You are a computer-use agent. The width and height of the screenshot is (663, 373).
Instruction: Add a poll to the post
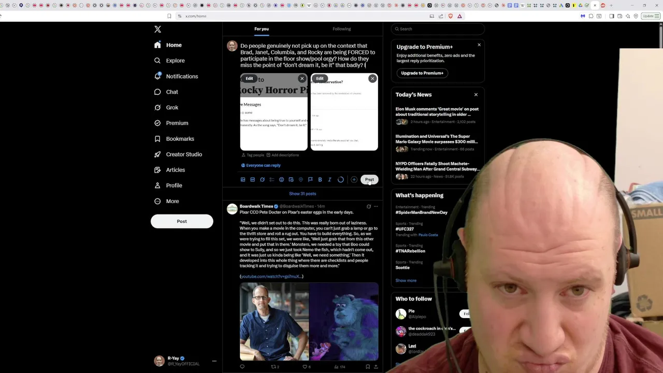(x=272, y=180)
